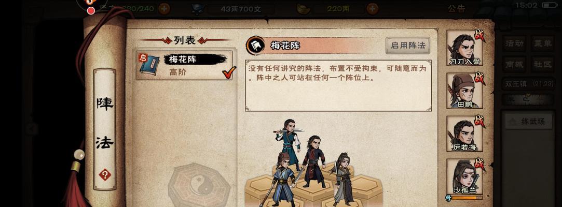Add silver with the plus button near 220两

pyautogui.click(x=373, y=9)
